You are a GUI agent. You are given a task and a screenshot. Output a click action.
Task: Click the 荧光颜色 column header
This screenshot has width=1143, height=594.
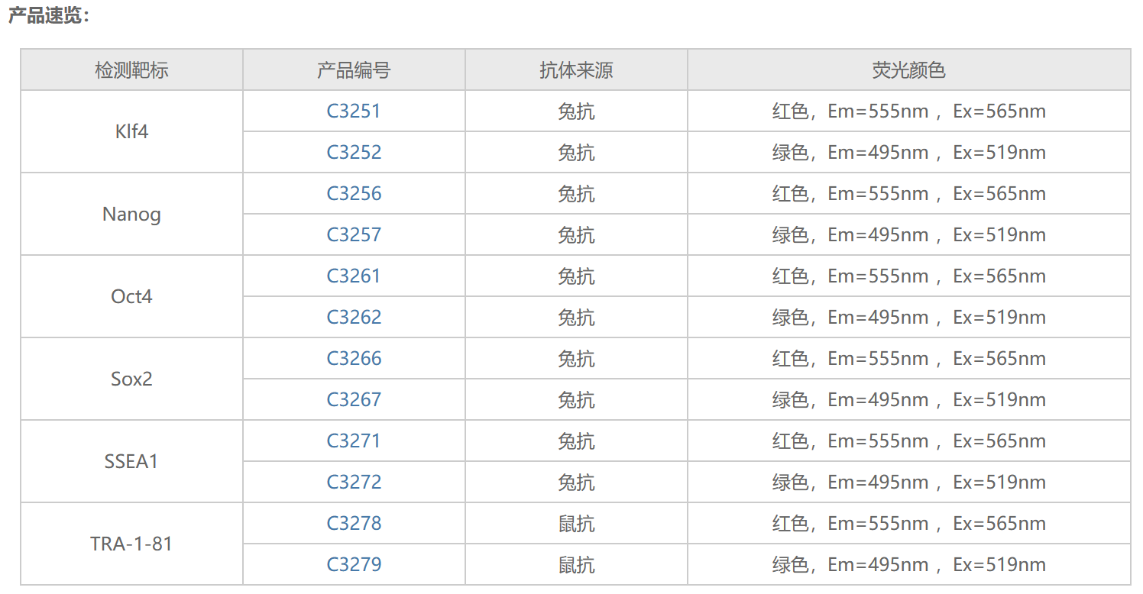(908, 71)
